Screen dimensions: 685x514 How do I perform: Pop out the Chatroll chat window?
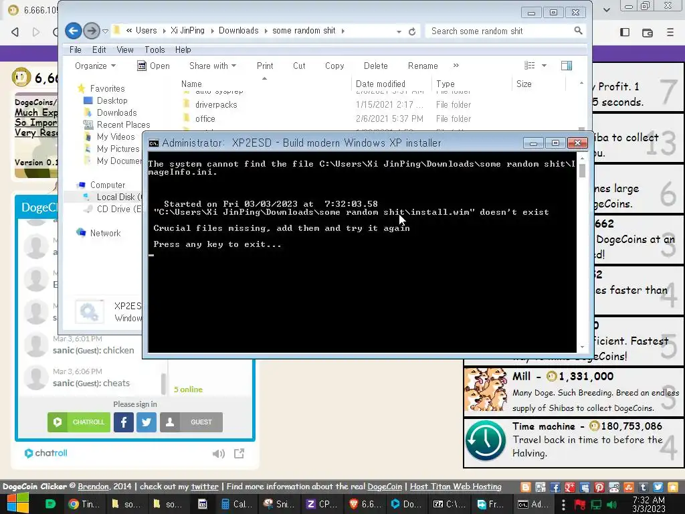click(x=239, y=454)
